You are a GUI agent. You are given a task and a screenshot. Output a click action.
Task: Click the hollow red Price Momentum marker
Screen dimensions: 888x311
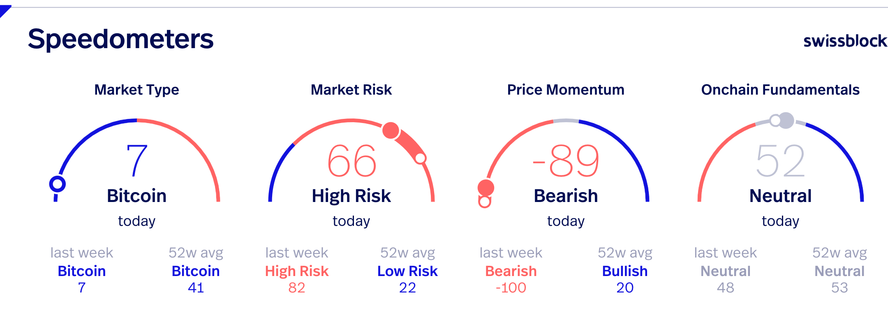coord(485,202)
